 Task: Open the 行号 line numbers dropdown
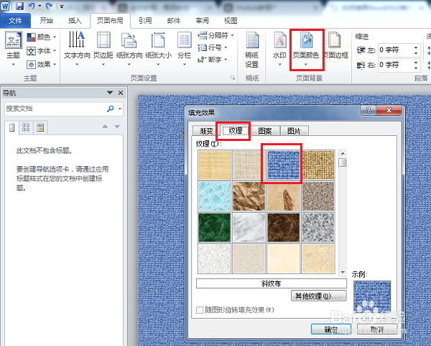(213, 47)
